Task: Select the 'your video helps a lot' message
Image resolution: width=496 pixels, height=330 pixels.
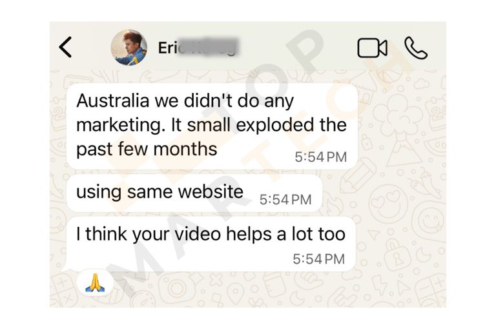Action: (x=211, y=244)
